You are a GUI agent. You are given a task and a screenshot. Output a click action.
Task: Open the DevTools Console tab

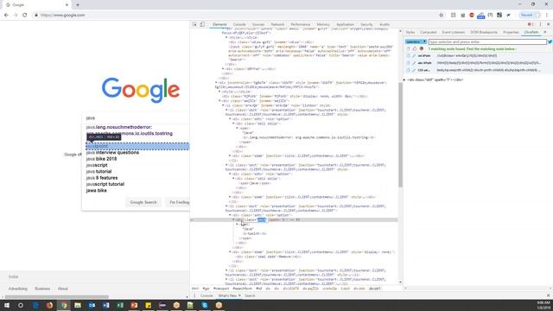(x=239, y=24)
